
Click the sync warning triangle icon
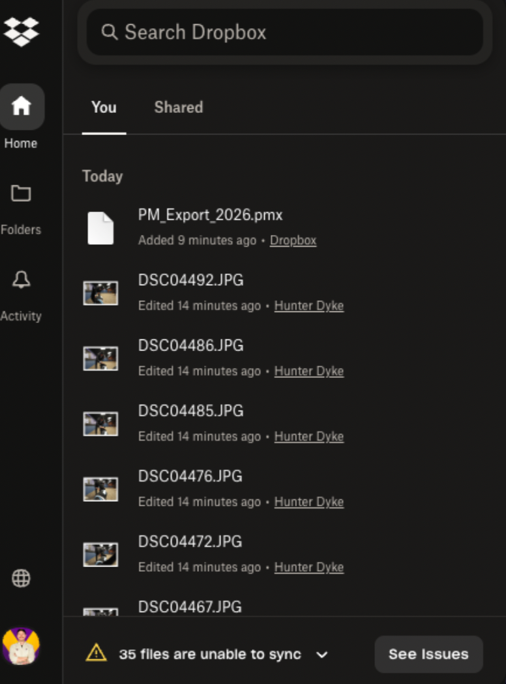tap(96, 653)
